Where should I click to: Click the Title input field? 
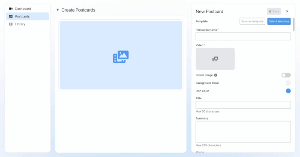[x=243, y=105]
